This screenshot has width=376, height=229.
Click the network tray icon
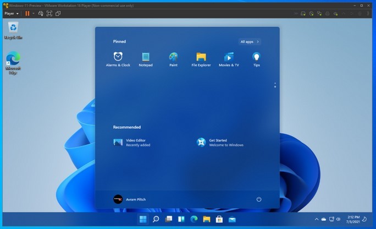point(331,219)
